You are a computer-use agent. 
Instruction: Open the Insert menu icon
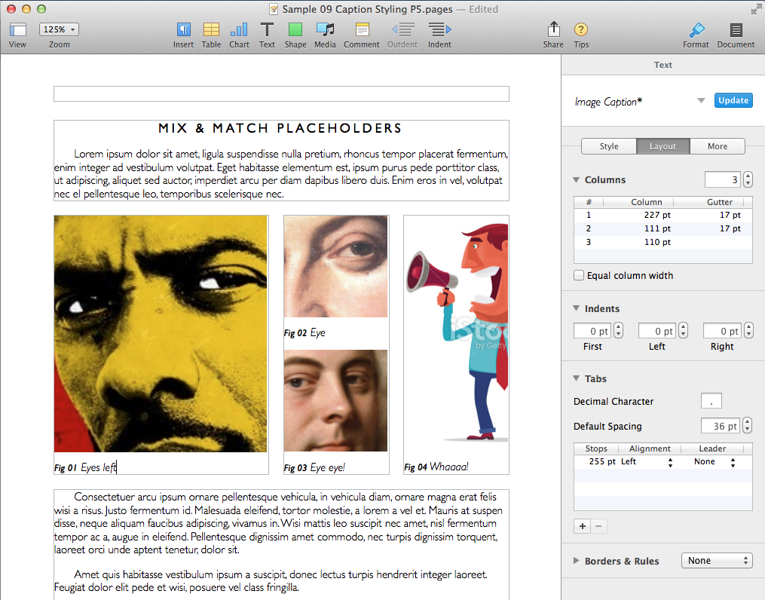click(183, 30)
